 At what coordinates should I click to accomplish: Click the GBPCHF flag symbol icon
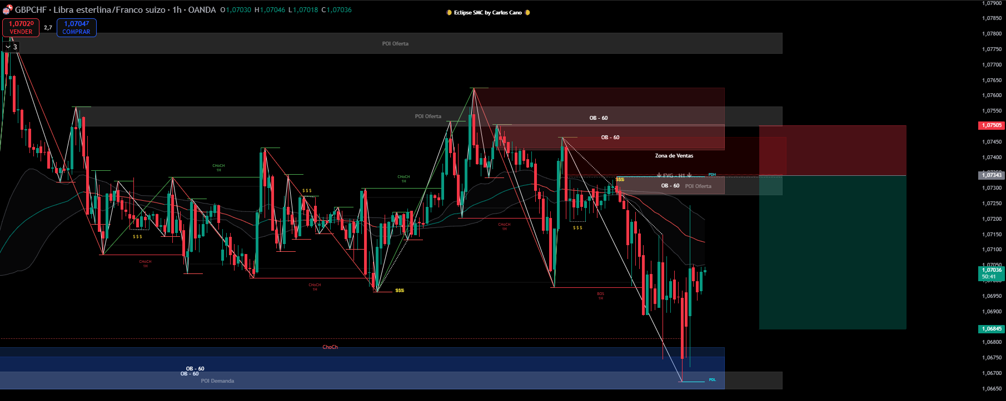(7, 10)
